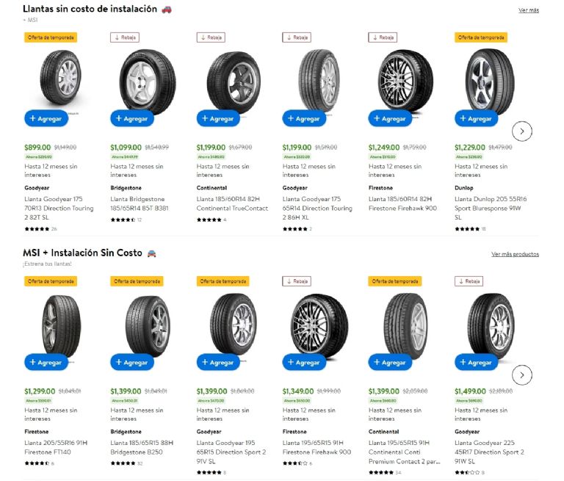Screen dimensions: 564x481
Task: Click the Rebaja tag on the Goodyear 225 45R17 tire
Action: coord(469,281)
